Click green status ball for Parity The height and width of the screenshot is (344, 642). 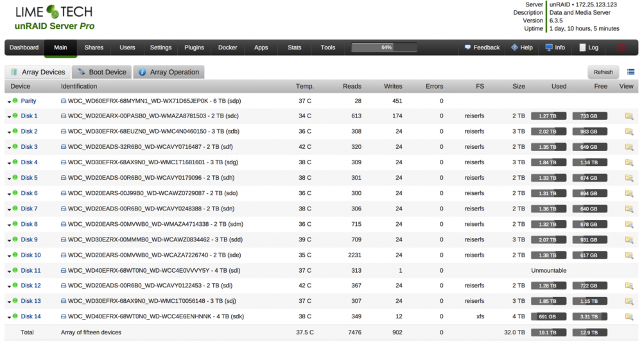15,100
